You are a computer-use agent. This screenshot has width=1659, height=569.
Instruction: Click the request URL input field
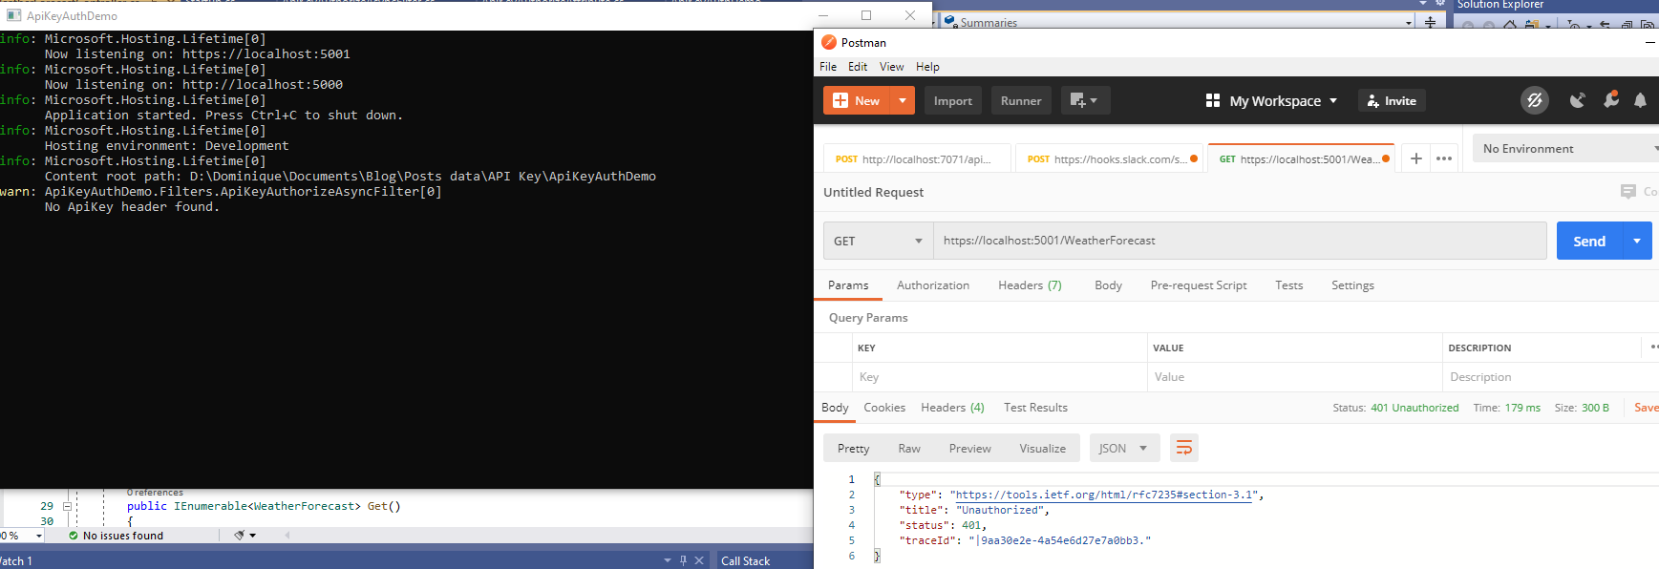[1240, 241]
